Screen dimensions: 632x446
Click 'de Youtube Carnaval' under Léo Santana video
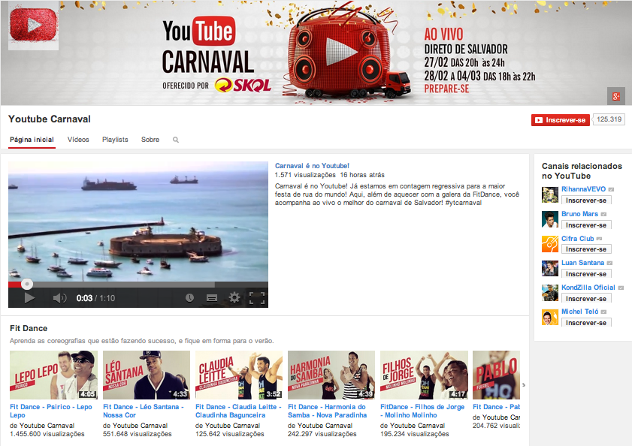point(135,426)
